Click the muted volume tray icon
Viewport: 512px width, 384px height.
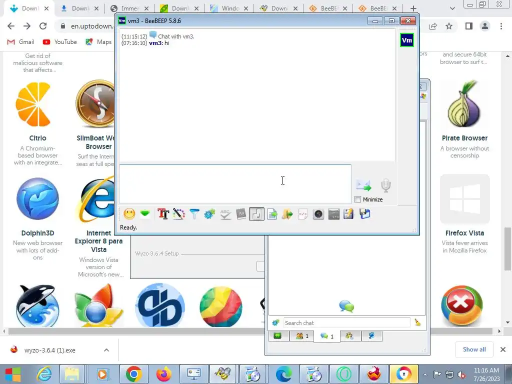461,374
